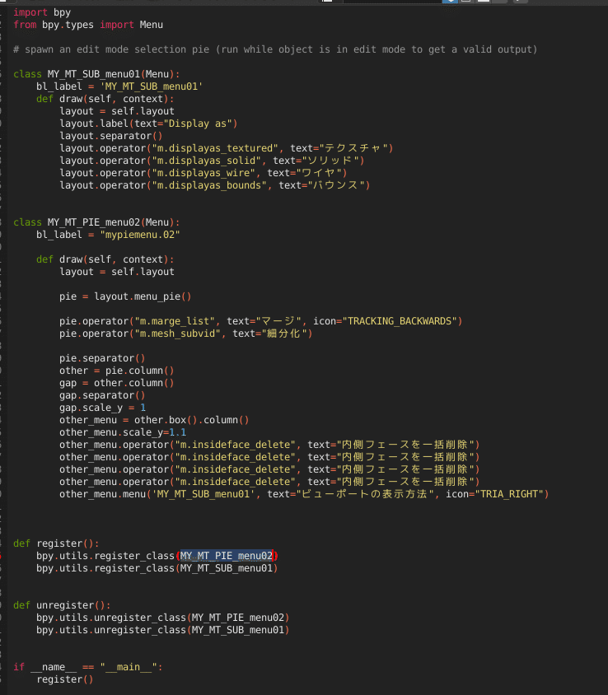The width and height of the screenshot is (608, 695).
Task: Click the bl_label = "mypiemenu.02" line
Action: pyautogui.click(x=108, y=235)
